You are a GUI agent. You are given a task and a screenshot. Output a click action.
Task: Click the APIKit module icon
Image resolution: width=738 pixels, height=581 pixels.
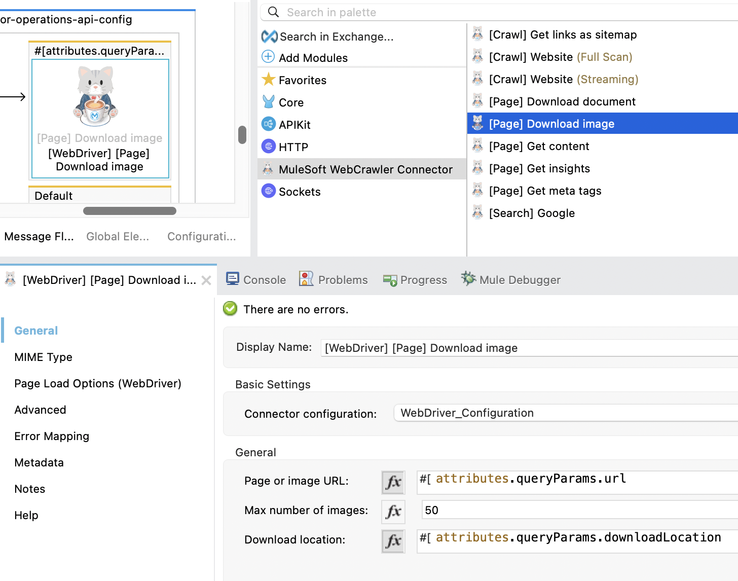[268, 124]
